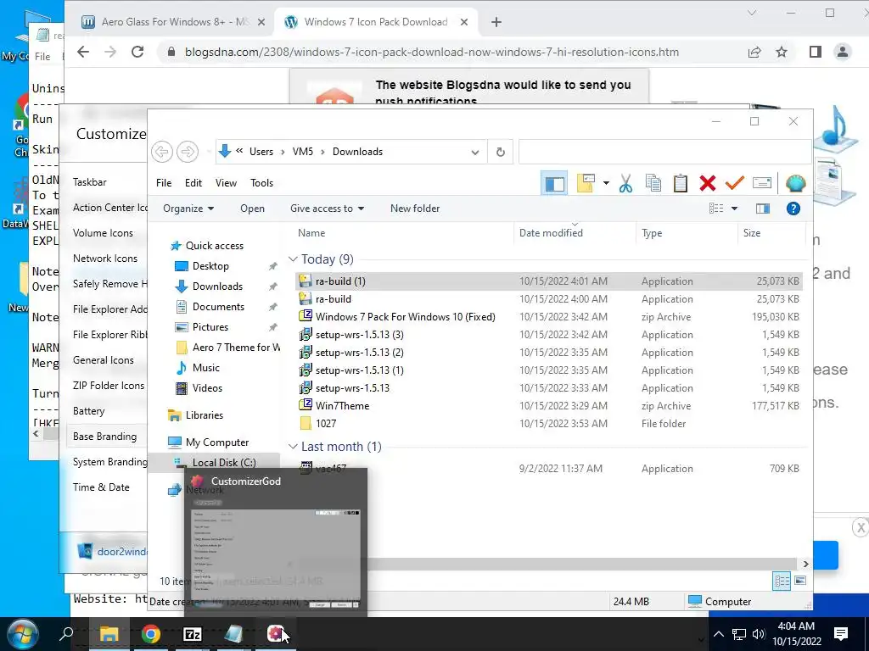Click the Paste clipboard icon
This screenshot has height=651, width=869.
tap(680, 183)
